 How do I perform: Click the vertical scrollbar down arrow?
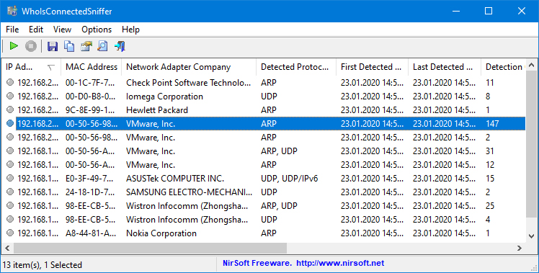click(532, 236)
